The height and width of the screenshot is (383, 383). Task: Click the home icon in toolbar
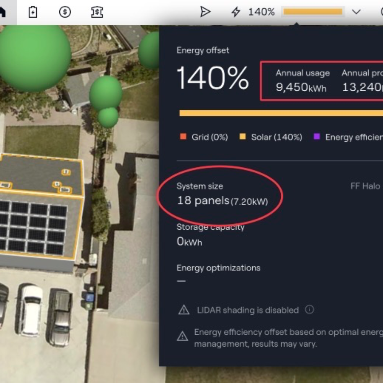[x=2, y=12]
